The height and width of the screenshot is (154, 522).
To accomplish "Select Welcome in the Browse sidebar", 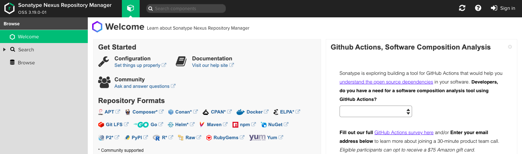I will click(x=28, y=37).
